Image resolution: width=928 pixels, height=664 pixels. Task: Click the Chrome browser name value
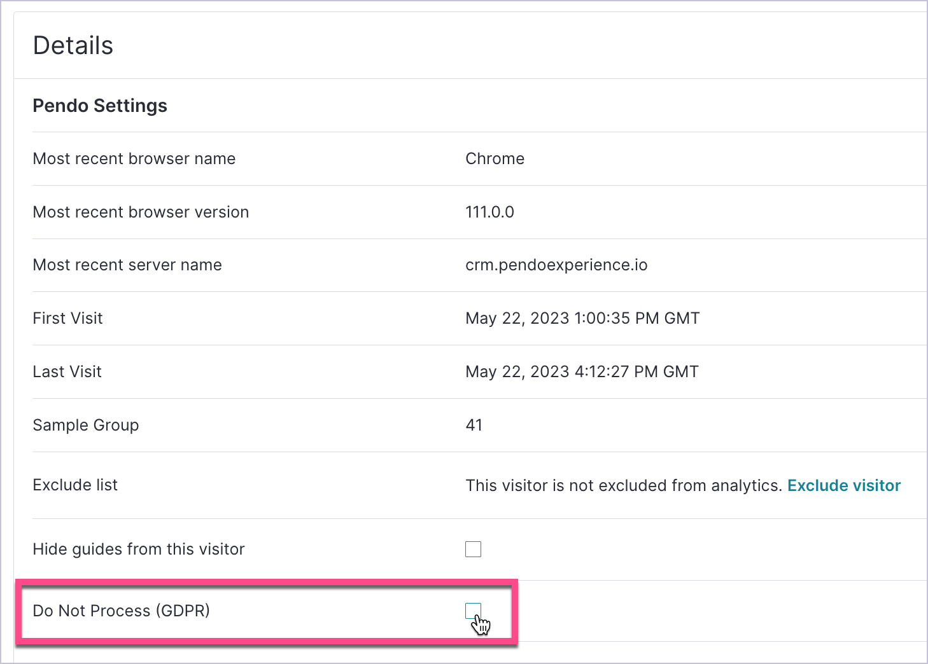tap(495, 158)
